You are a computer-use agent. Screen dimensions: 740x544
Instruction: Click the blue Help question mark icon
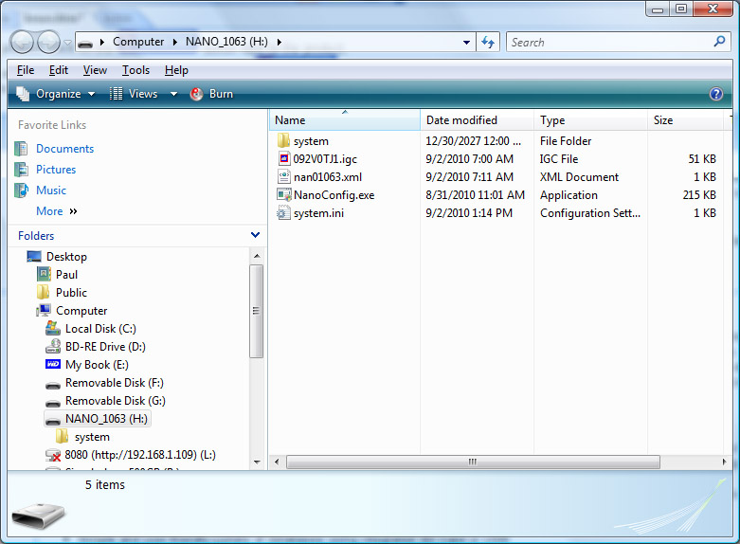coord(716,94)
